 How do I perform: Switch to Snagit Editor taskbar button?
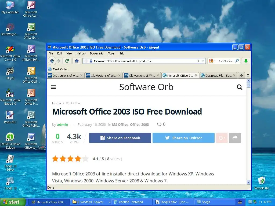173,202
